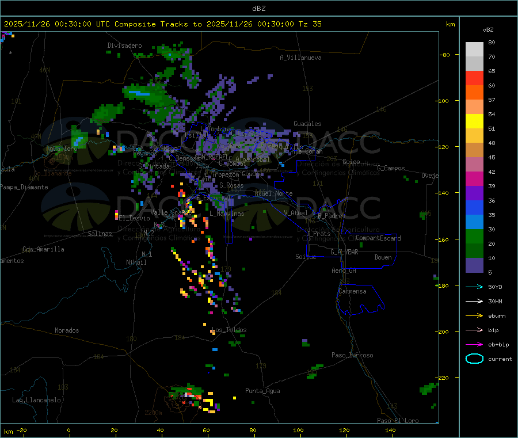Click the Aero_GA label

click(x=344, y=271)
